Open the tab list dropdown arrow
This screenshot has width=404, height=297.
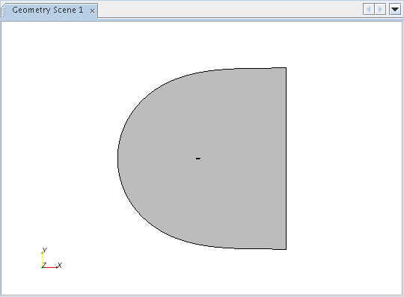[x=395, y=10]
